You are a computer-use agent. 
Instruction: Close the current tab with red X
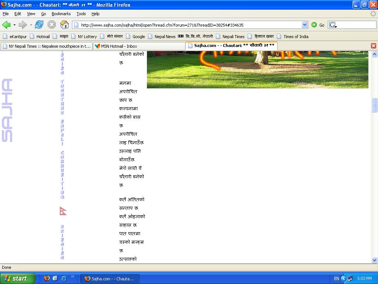tap(373, 46)
